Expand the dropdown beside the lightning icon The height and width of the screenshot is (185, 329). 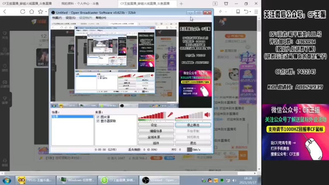(226, 12)
